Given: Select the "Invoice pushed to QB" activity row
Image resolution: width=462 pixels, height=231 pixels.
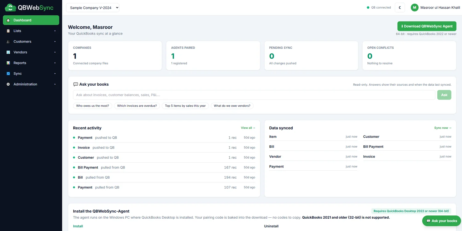Looking at the screenshot, I should point(164,148).
